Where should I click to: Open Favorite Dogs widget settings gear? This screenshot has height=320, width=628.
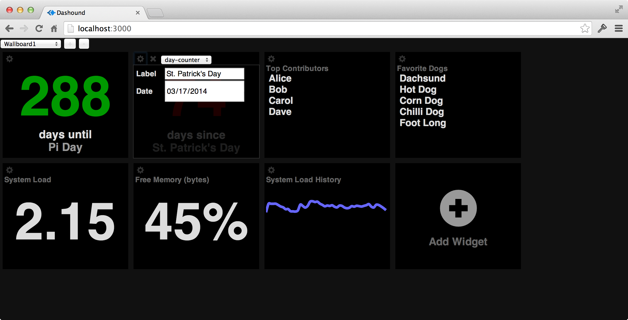[x=402, y=59]
